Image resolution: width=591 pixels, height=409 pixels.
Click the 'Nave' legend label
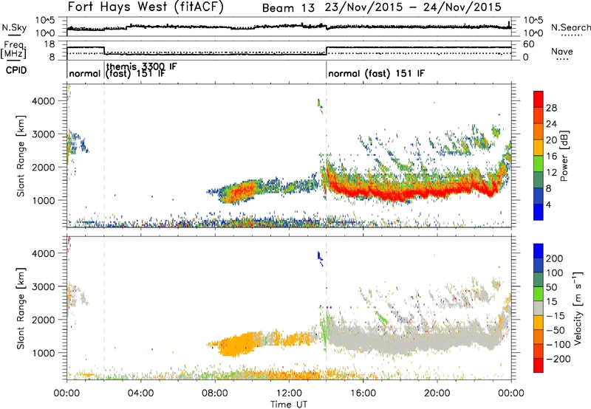561,51
